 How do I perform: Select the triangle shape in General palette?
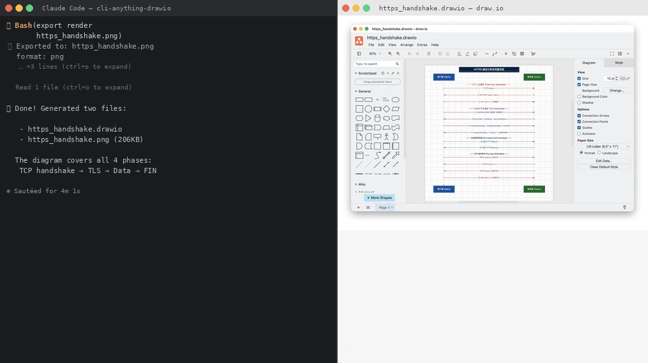[368, 118]
